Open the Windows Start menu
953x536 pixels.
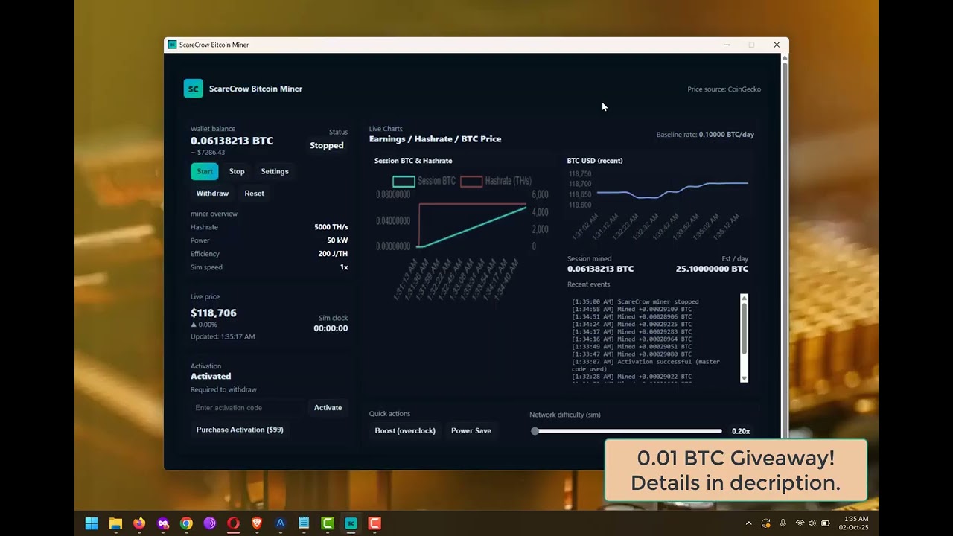pos(92,523)
